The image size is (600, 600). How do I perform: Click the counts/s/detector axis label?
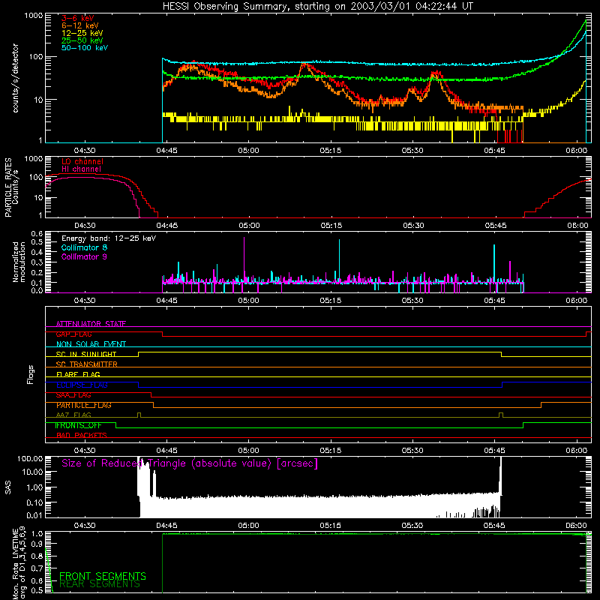(x=16, y=78)
